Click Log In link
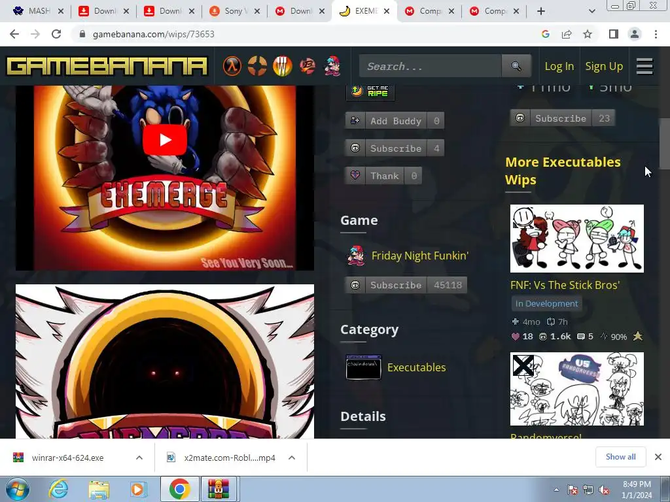Image resolution: width=670 pixels, height=502 pixels. (559, 66)
